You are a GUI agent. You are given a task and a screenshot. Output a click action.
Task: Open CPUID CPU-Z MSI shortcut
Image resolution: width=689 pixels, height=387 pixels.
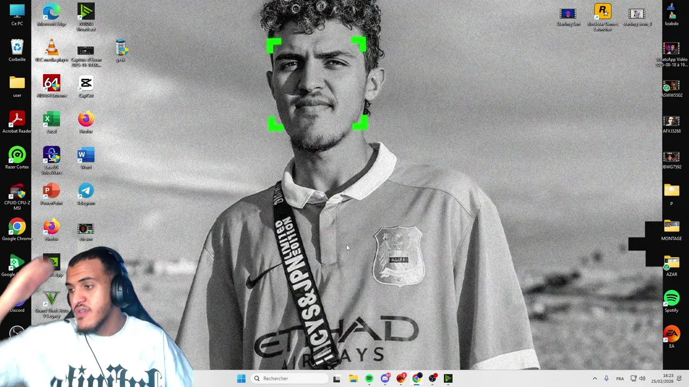[x=17, y=196]
